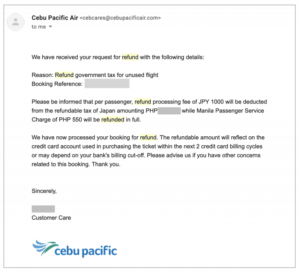Click the highlighted 'refund' after 'booking for'
This screenshot has height=273, width=300.
pos(148,137)
